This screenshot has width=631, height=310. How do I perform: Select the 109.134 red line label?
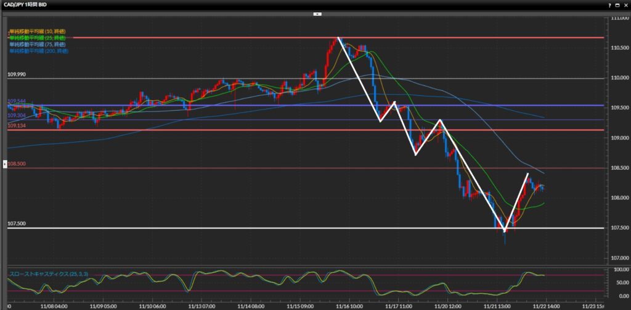[x=17, y=125]
